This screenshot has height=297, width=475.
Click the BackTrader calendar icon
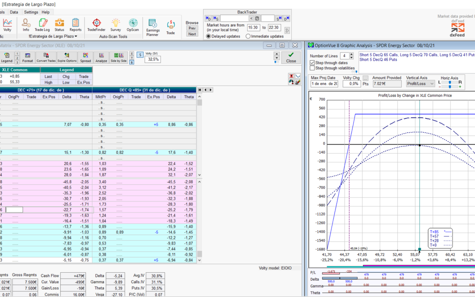tap(257, 18)
